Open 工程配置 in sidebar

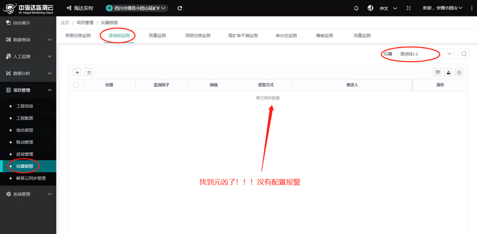[x=25, y=118]
